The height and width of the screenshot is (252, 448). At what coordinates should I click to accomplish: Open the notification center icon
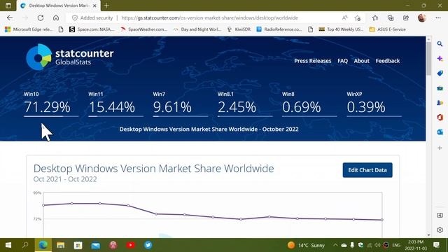436,245
